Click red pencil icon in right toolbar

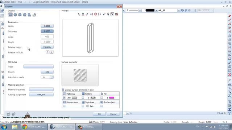229,16
